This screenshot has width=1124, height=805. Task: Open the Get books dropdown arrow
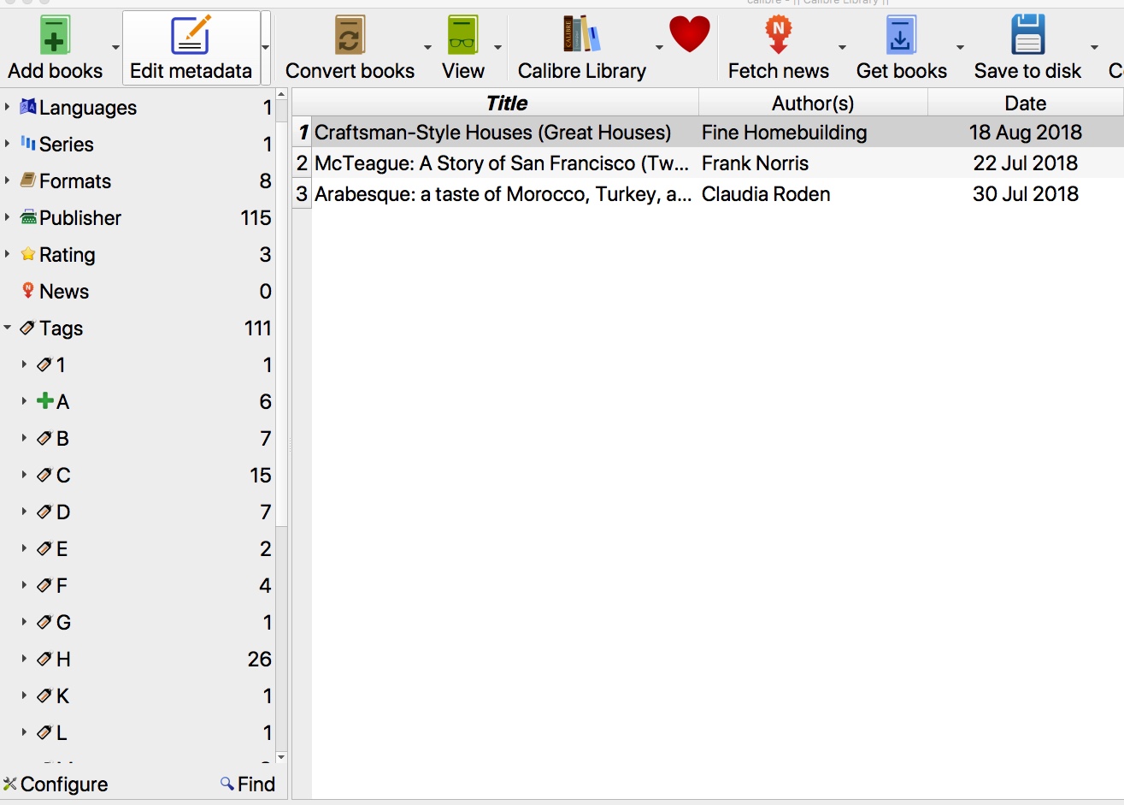[x=960, y=48]
